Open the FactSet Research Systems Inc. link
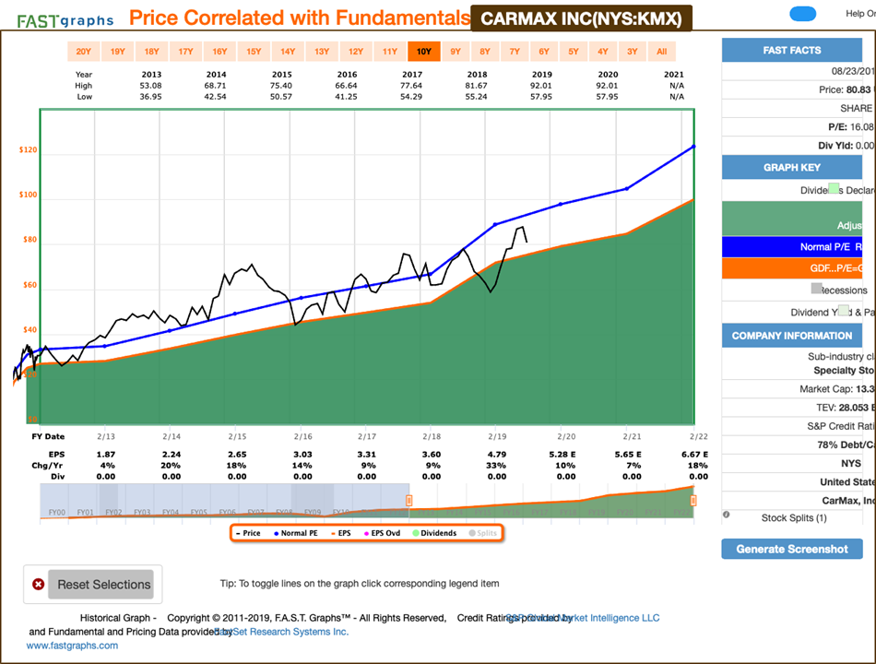 coord(281,632)
